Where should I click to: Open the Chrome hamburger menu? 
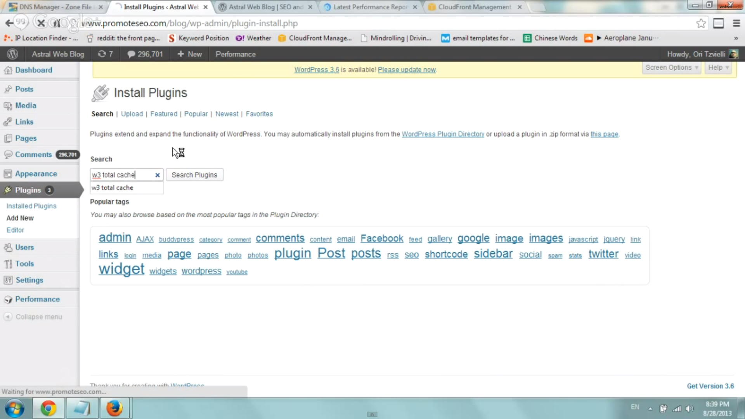pyautogui.click(x=736, y=23)
